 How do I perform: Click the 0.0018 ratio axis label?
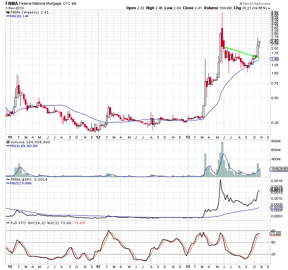coord(277,181)
